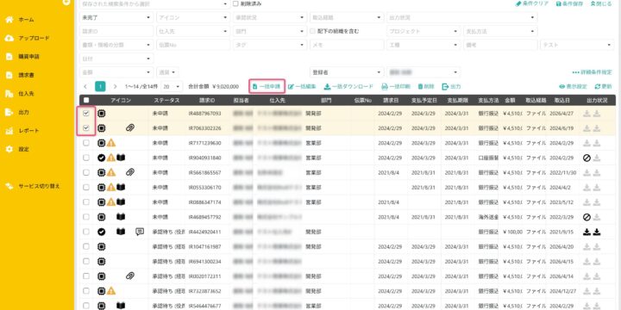This screenshot has width=621, height=310.
Task: Click the paperclip icon on row IR7063302326
Action: 130,127
